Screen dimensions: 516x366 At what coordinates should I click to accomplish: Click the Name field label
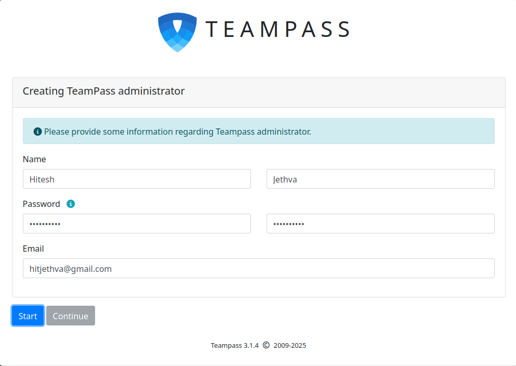[x=34, y=159]
